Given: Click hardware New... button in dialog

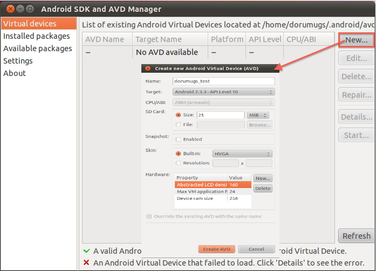Looking at the screenshot, I should pos(263,178).
